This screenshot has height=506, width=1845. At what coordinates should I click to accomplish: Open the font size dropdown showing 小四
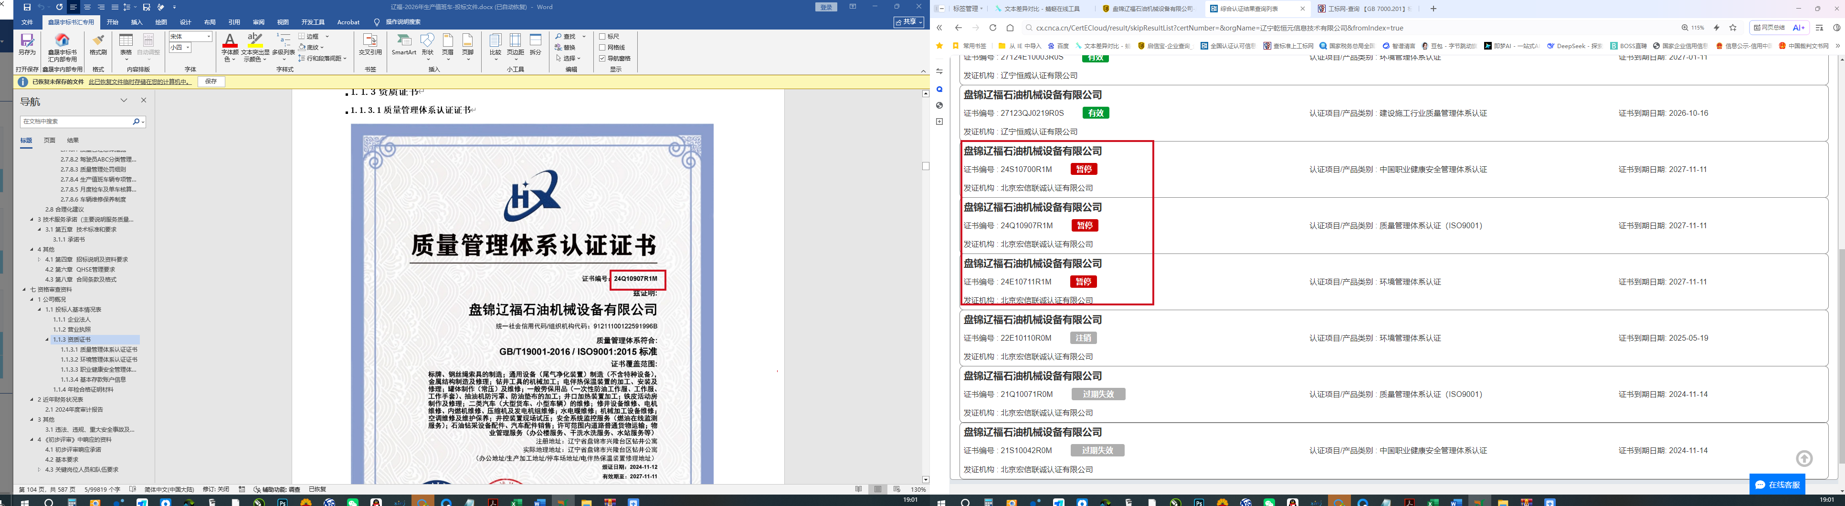point(188,47)
